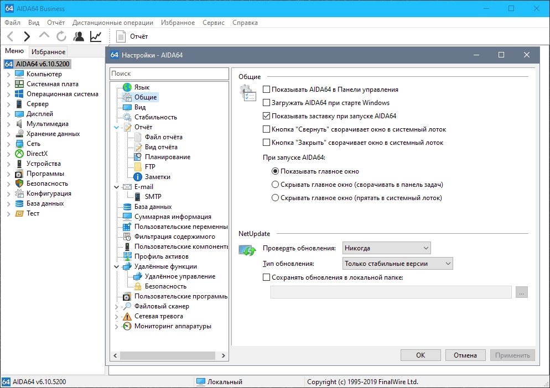The image size is (550, 388).
Task: Enable Показывать AIDA64 в Панели управления
Action: 267,90
